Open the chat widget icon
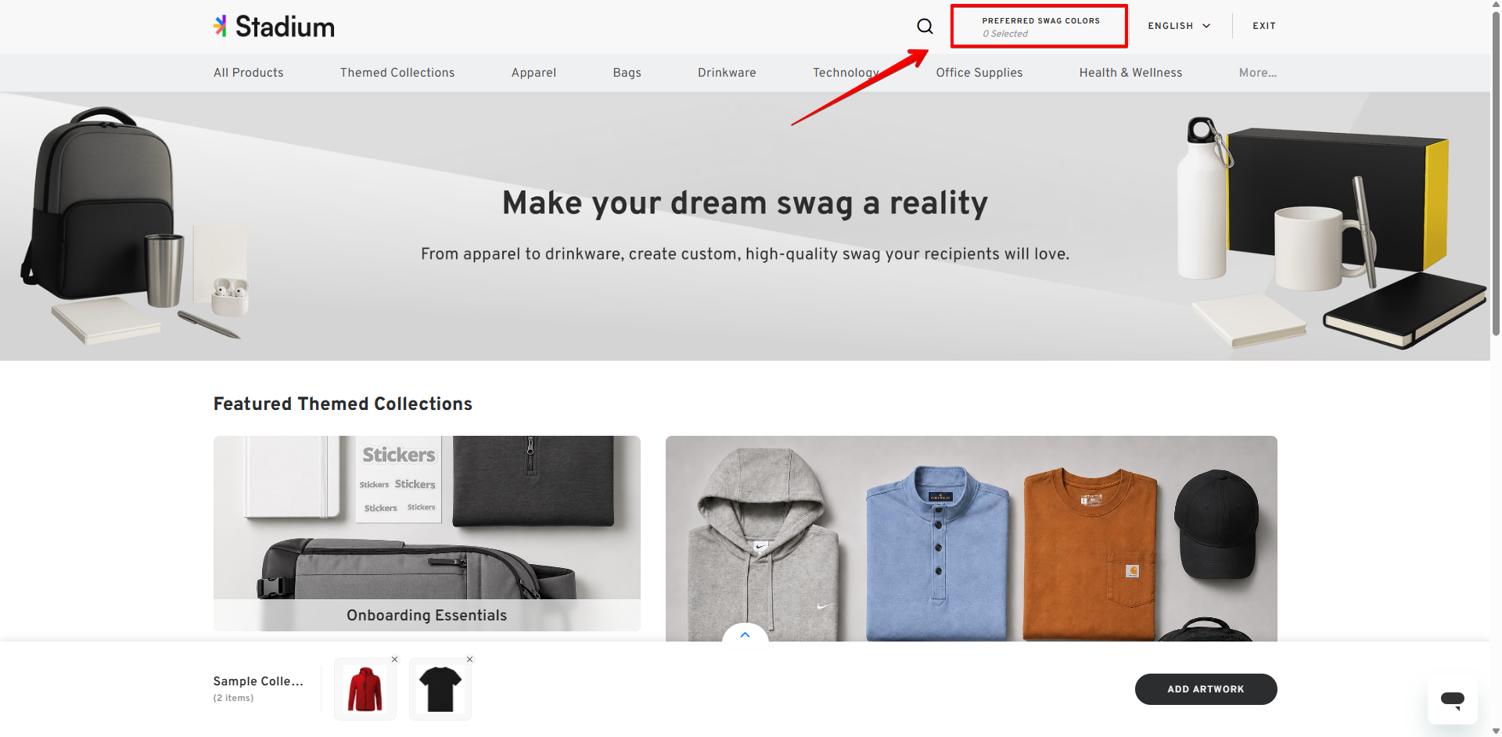The width and height of the screenshot is (1502, 737). [1453, 699]
